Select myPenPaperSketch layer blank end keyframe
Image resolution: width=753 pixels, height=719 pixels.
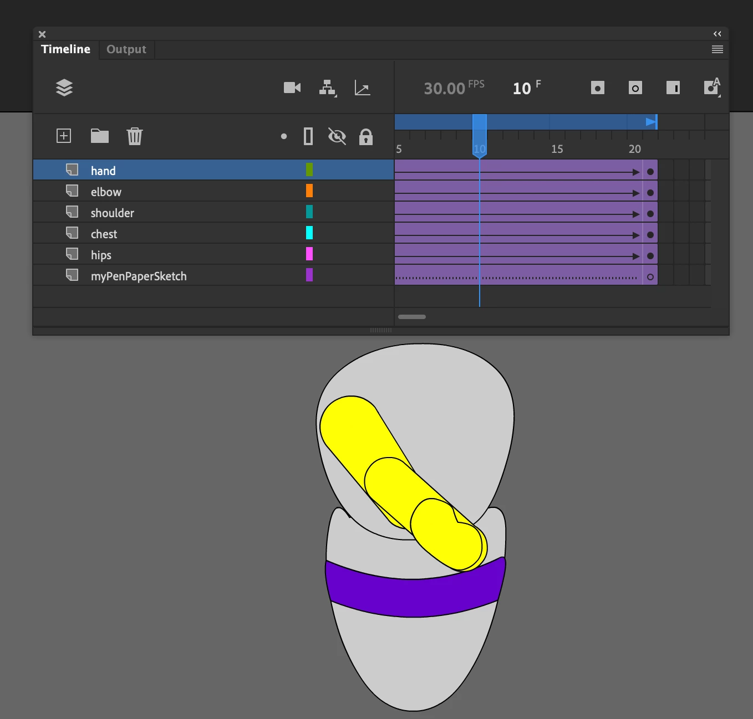click(650, 277)
